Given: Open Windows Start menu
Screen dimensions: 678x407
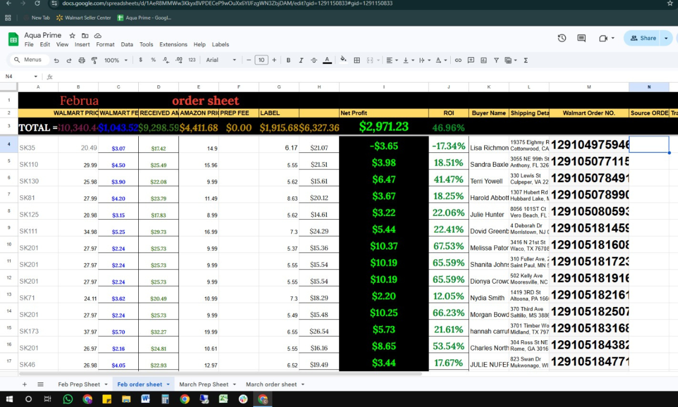Looking at the screenshot, I should coord(10,399).
